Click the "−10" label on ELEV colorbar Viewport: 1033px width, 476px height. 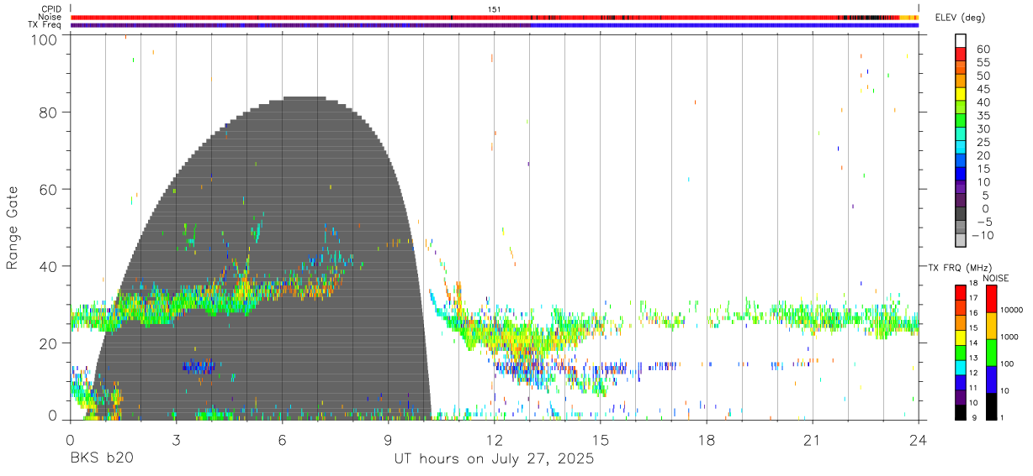(983, 235)
